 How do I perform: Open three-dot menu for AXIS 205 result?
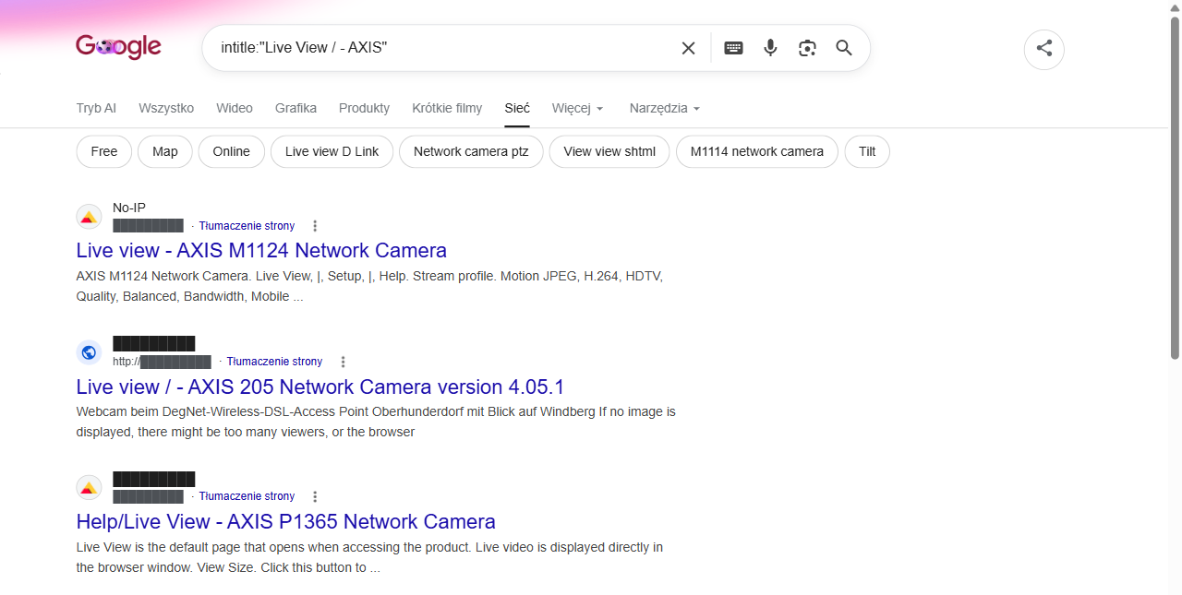tap(343, 362)
